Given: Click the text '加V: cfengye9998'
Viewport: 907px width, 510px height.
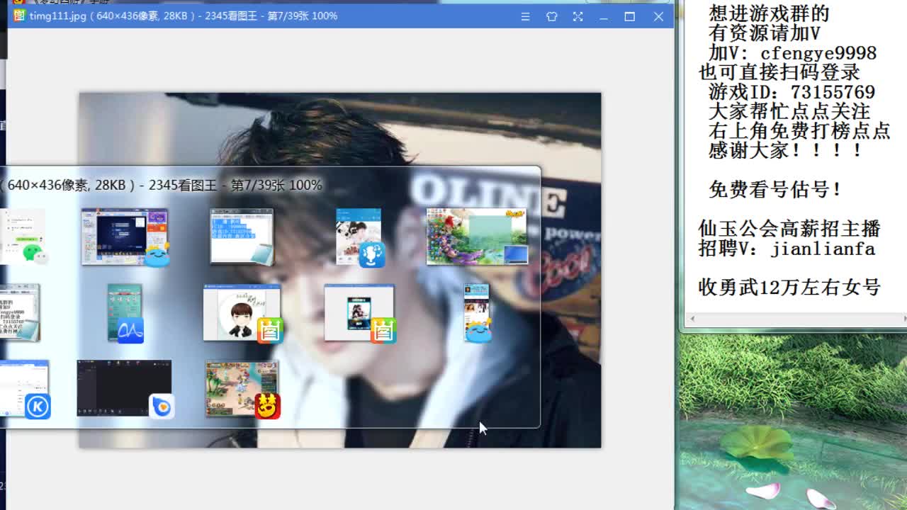Looking at the screenshot, I should [792, 53].
